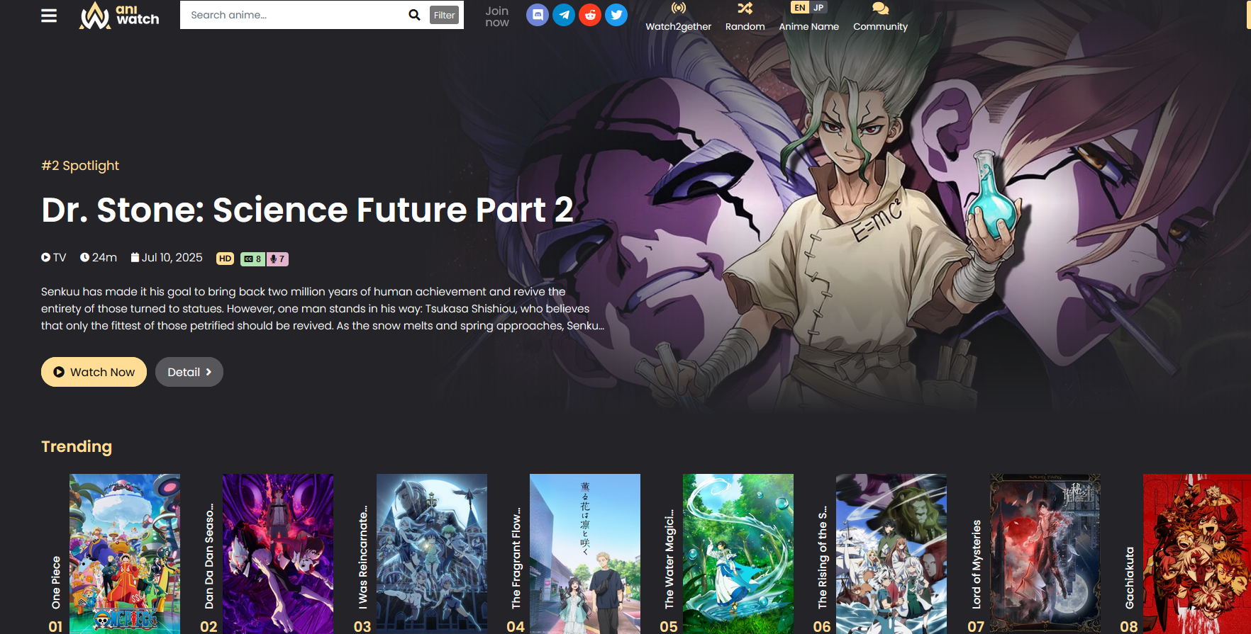Image resolution: width=1251 pixels, height=634 pixels.
Task: Open the Community page
Action: (880, 17)
